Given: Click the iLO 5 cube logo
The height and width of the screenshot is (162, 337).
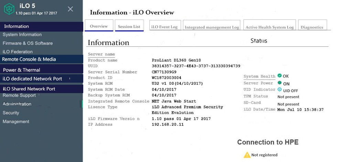Looking at the screenshot, I should point(9,9).
